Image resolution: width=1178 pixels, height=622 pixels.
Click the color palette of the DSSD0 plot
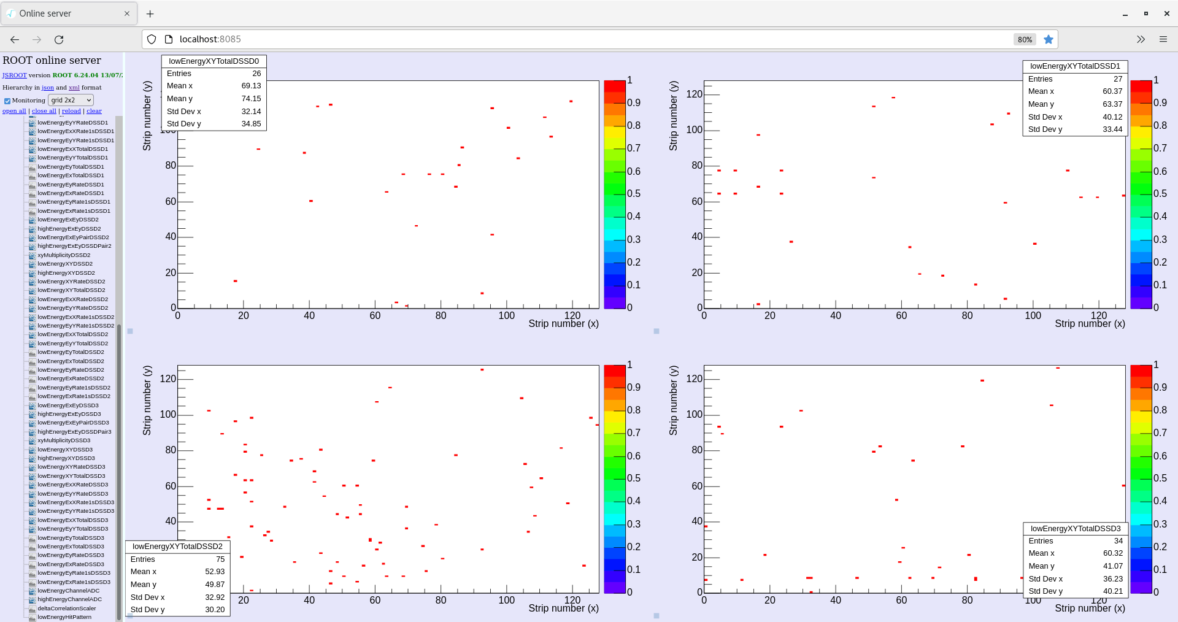(614, 194)
